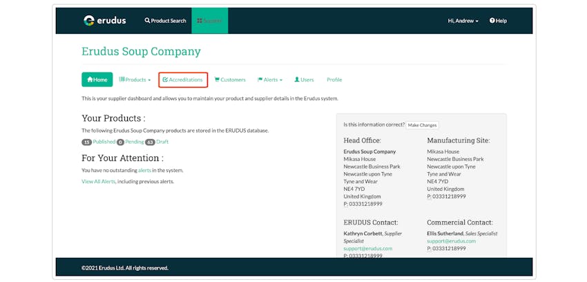
Task: Click 'NE4 7YD' postcode under Manufacturing Site
Action: [437, 182]
